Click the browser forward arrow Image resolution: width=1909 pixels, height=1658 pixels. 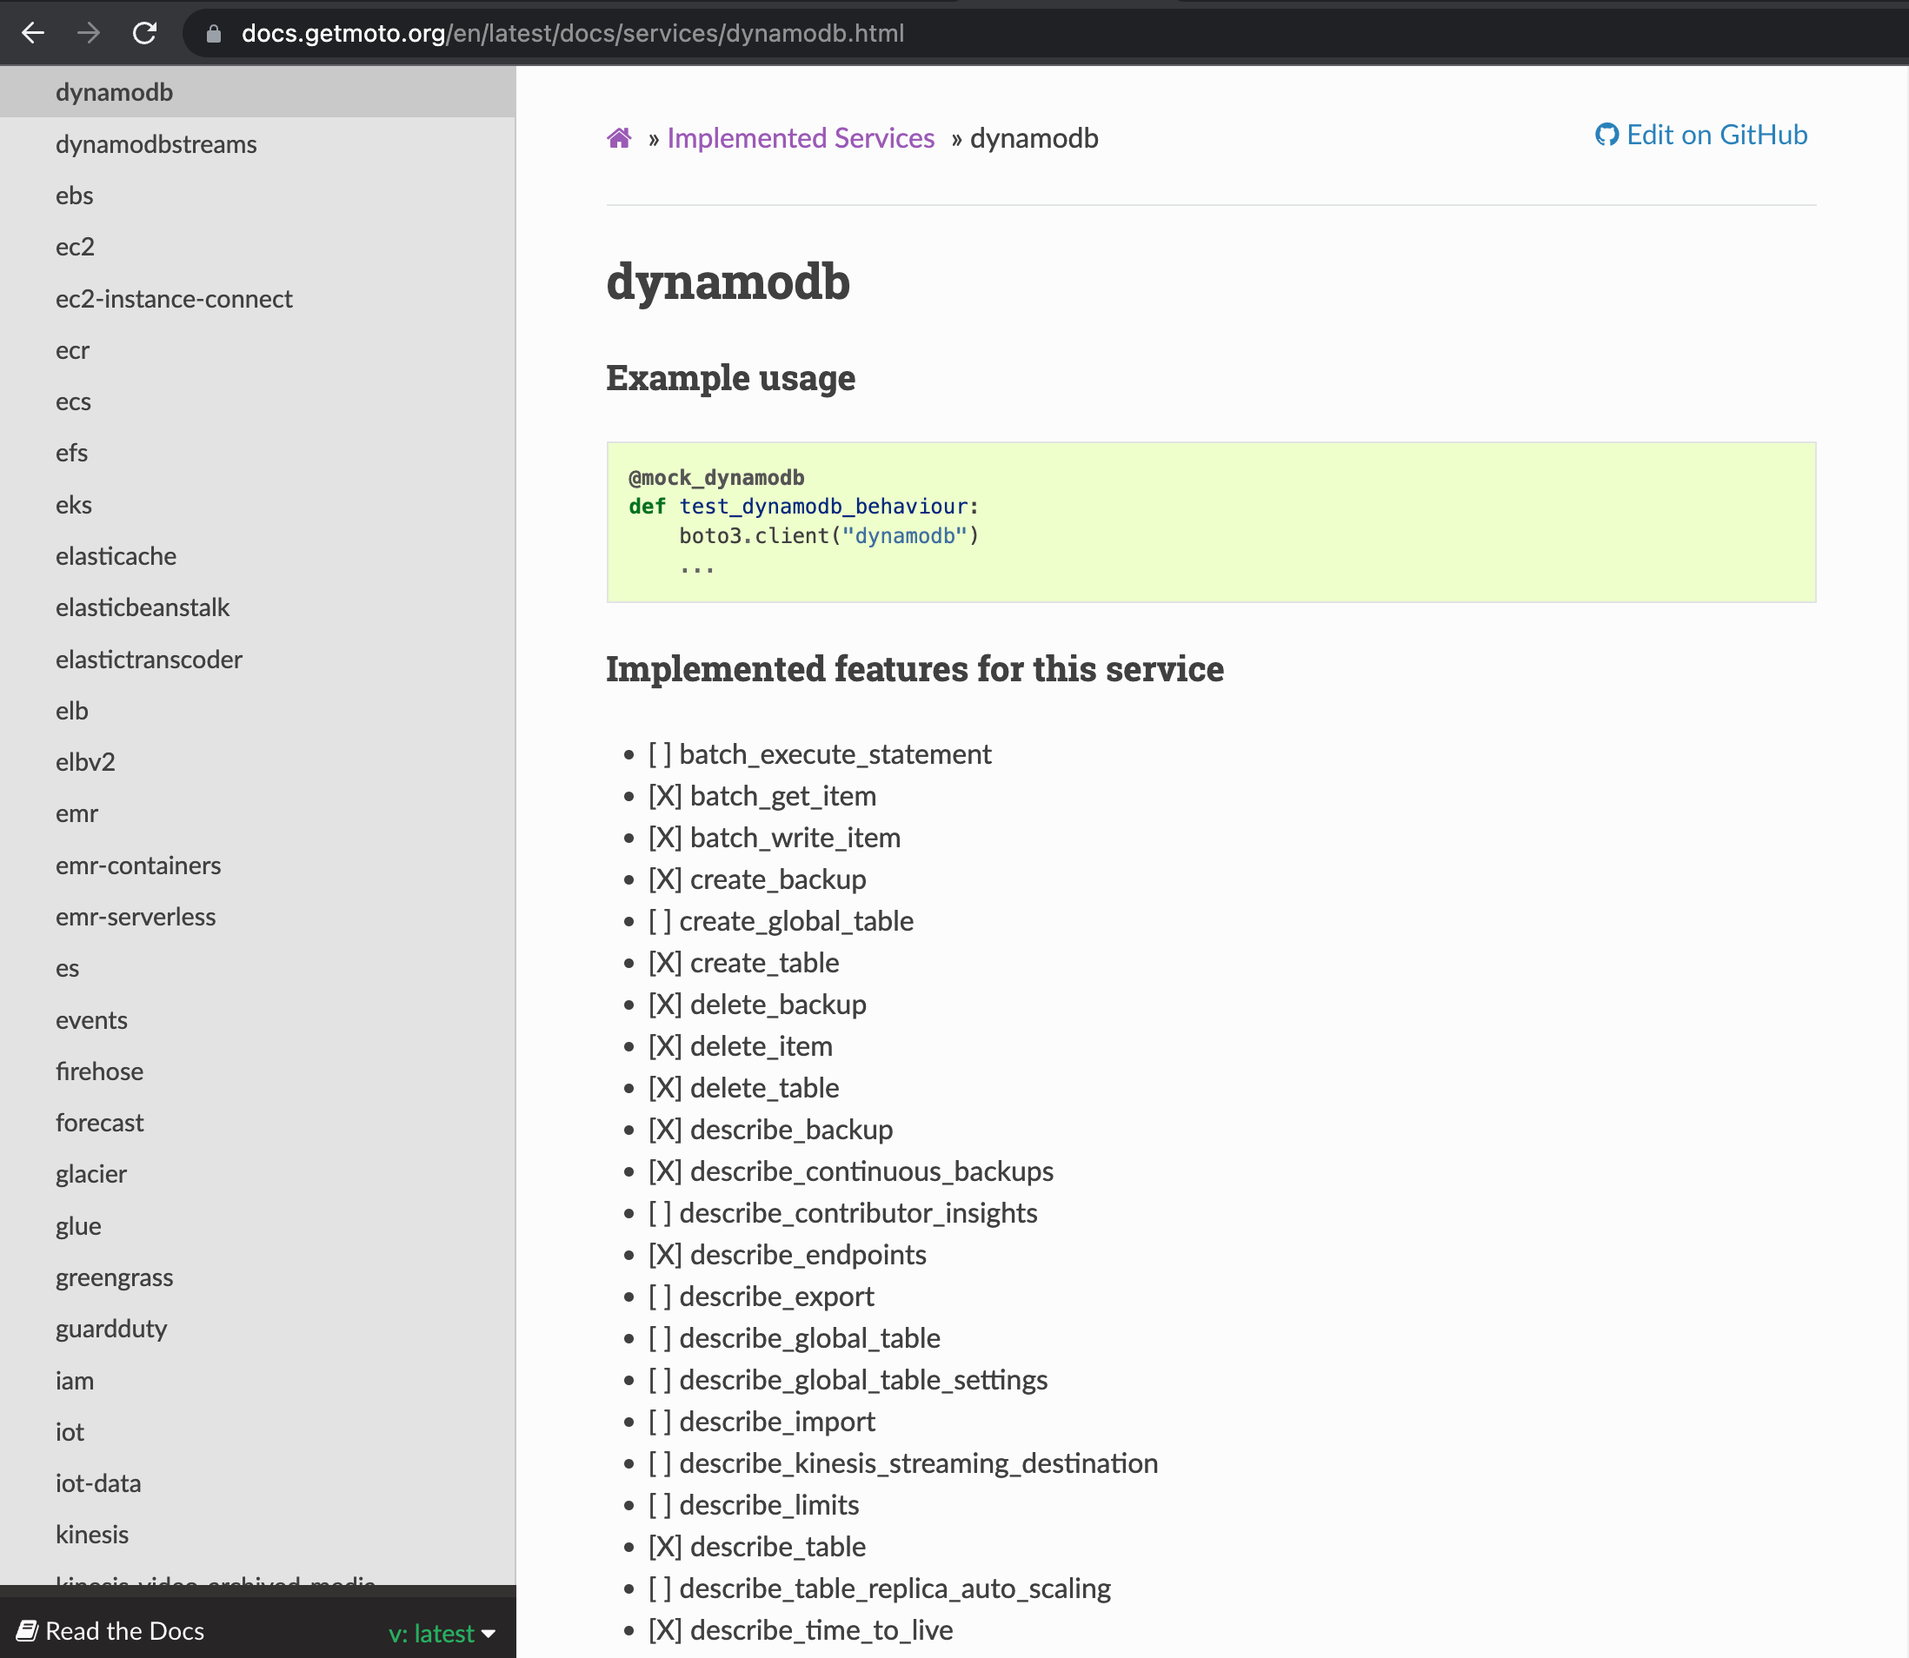click(x=89, y=33)
